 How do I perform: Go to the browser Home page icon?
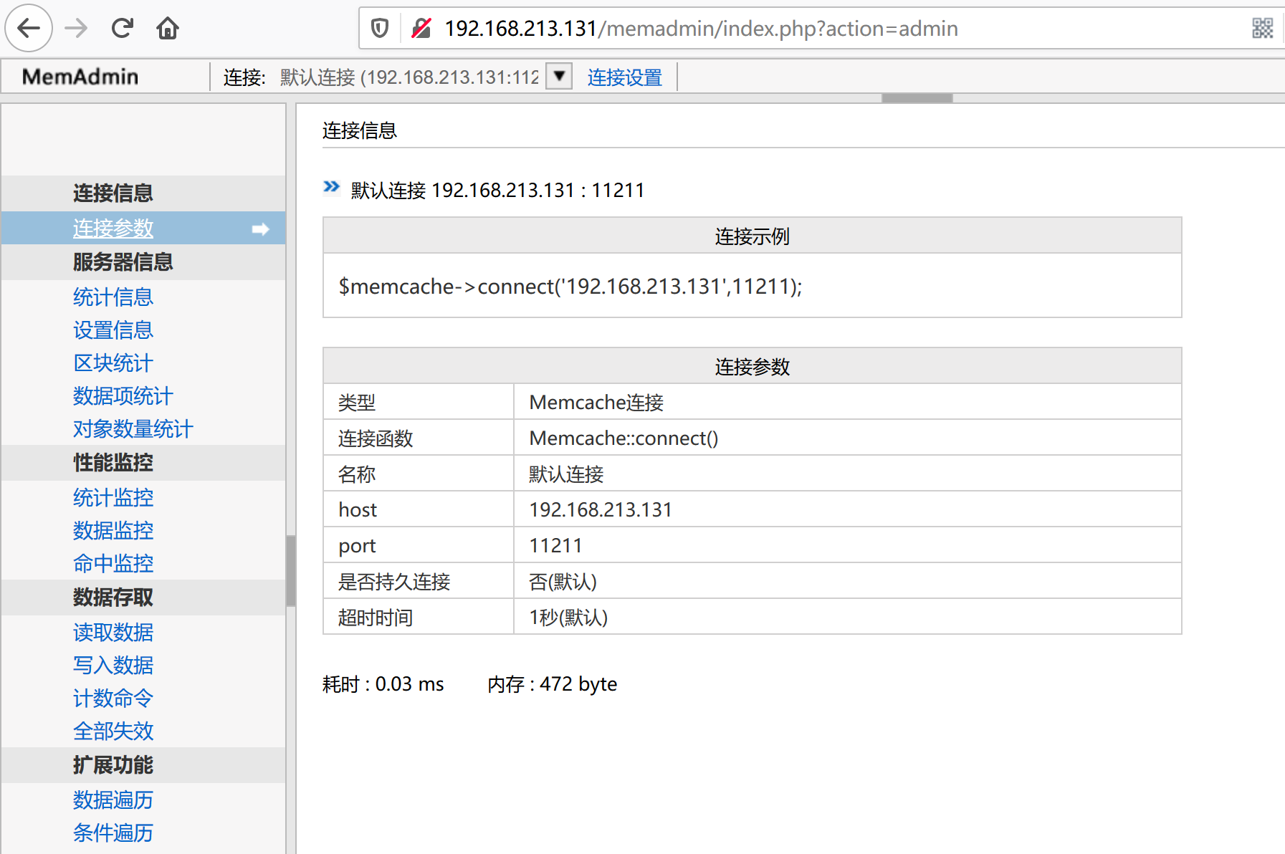168,29
